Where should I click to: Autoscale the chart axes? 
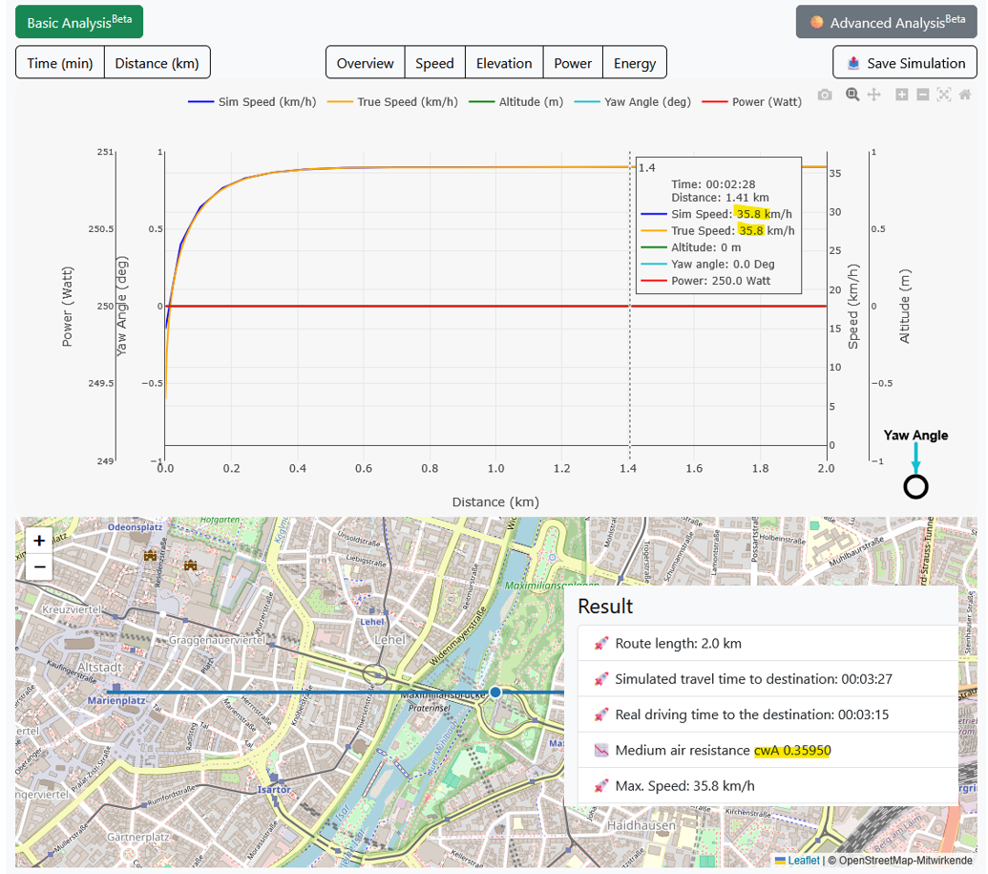tap(943, 95)
